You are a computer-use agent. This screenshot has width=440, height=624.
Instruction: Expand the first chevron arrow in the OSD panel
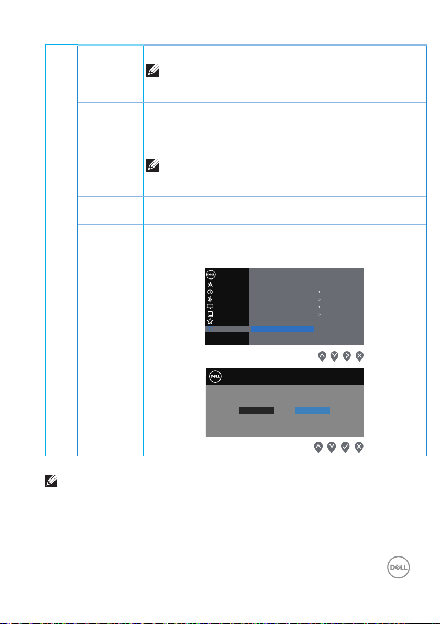tap(320, 292)
